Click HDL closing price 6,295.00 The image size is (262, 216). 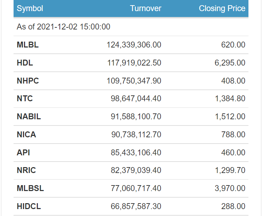tap(230, 63)
